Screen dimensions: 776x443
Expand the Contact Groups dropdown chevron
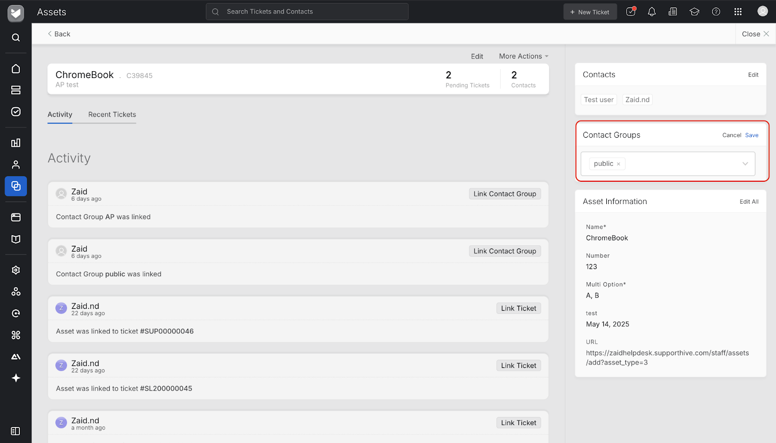[x=745, y=164]
